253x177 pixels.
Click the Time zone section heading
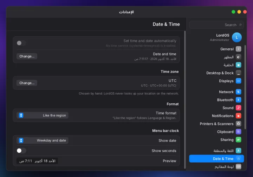[170, 72]
